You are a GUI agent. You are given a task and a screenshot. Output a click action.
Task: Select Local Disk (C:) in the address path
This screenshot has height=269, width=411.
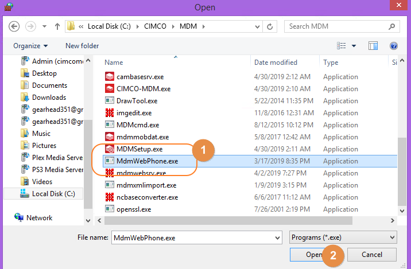109,26
